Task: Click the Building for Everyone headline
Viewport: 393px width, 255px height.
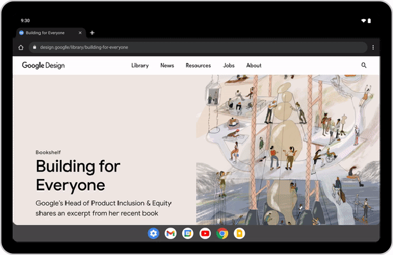Action: [x=78, y=175]
